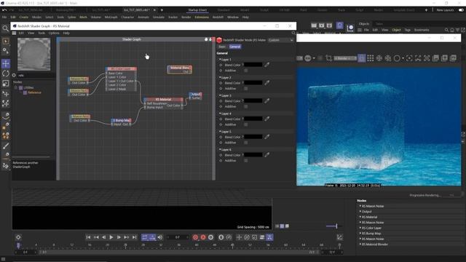Click the circle icon in RenderView toolbar

click(x=397, y=58)
